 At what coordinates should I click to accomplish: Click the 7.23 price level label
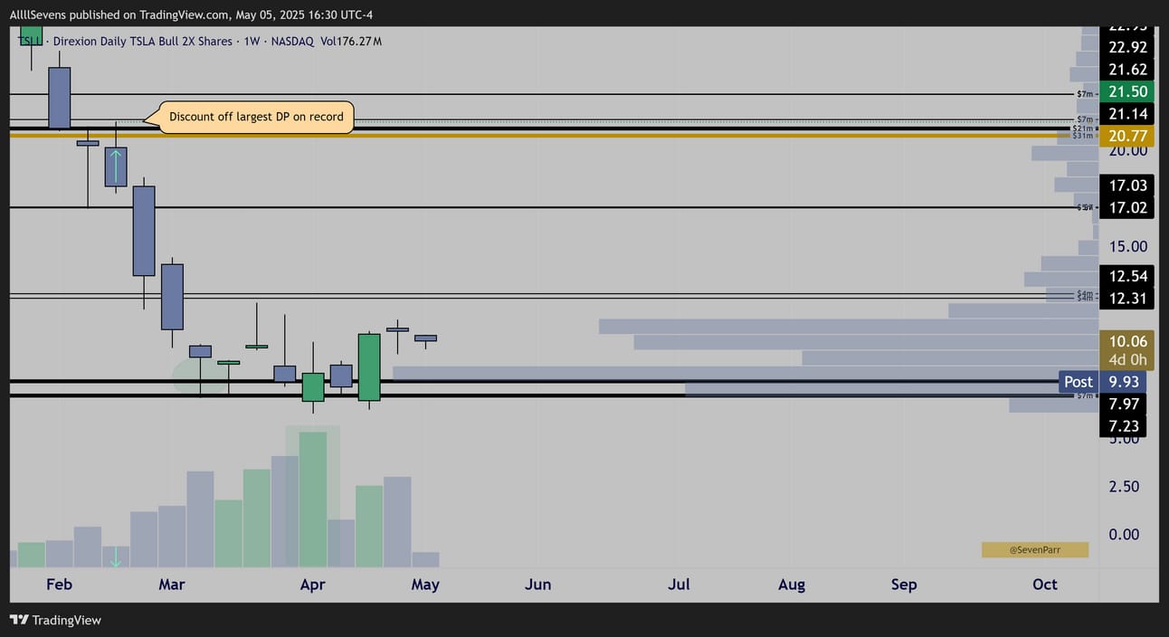tap(1122, 426)
